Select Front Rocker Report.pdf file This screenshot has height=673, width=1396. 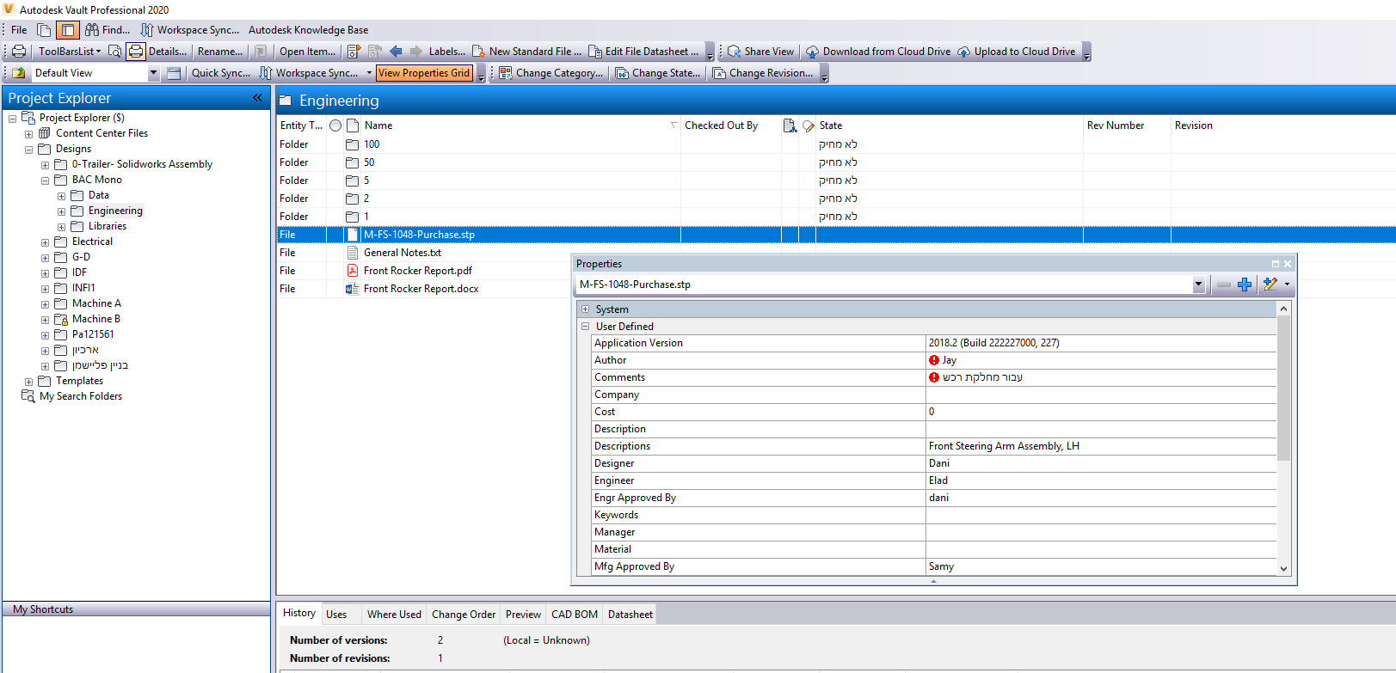(418, 271)
